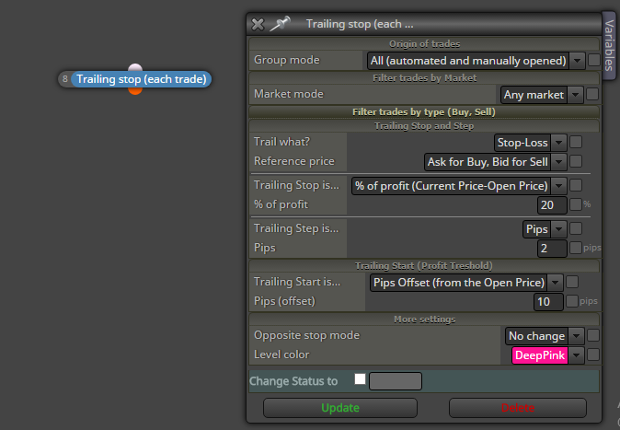Open the Opposite stop mode dropdown
Image resolution: width=620 pixels, height=430 pixels.
coord(545,336)
